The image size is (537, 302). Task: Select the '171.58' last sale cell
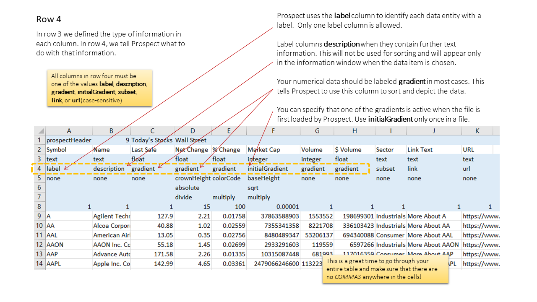(152, 254)
